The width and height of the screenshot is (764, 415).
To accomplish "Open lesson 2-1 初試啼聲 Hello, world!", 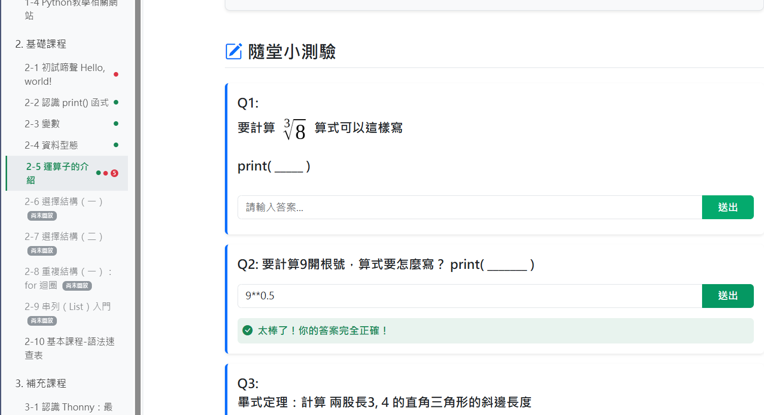I will (x=64, y=75).
